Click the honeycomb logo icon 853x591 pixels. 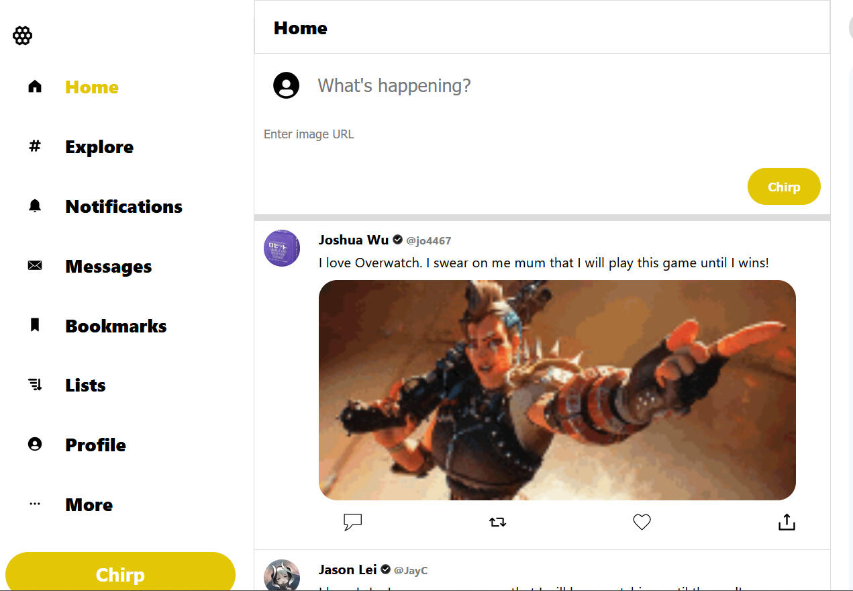(23, 36)
